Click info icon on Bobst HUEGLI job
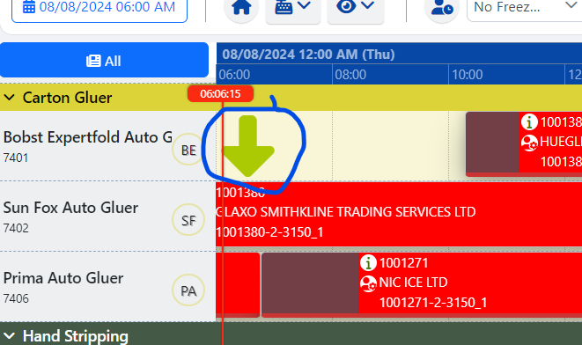The height and width of the screenshot is (345, 582). pyautogui.click(x=529, y=121)
